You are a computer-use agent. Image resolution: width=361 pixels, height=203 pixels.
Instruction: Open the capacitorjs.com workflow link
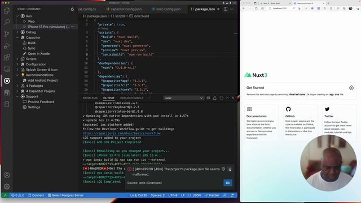click(x=122, y=134)
